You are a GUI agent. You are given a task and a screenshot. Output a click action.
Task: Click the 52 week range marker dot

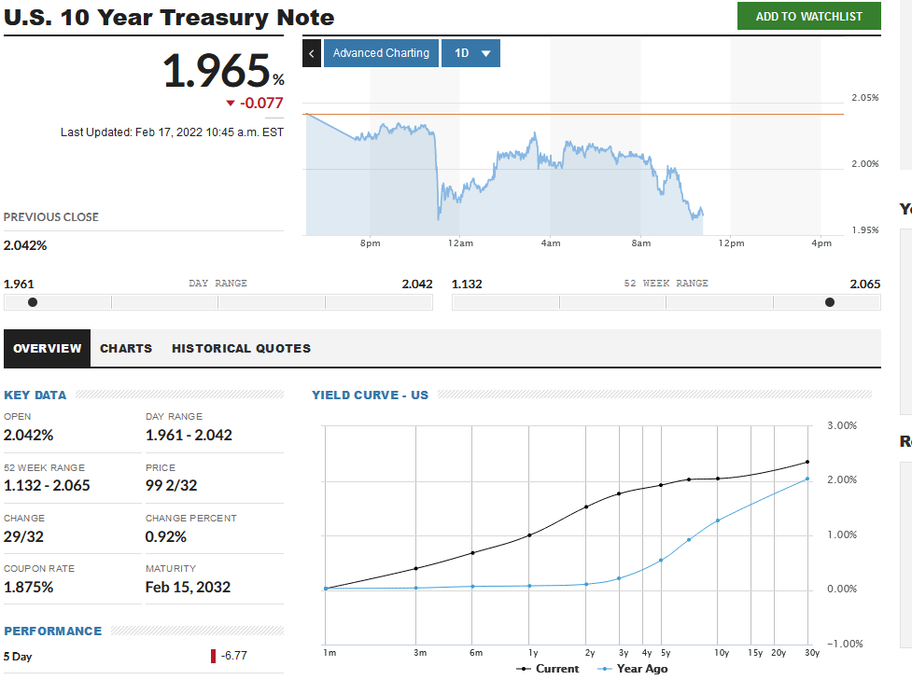tap(830, 302)
